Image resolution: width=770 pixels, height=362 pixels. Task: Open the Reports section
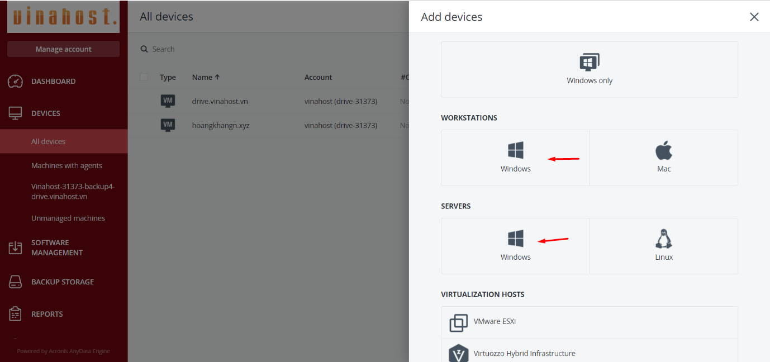(x=47, y=314)
